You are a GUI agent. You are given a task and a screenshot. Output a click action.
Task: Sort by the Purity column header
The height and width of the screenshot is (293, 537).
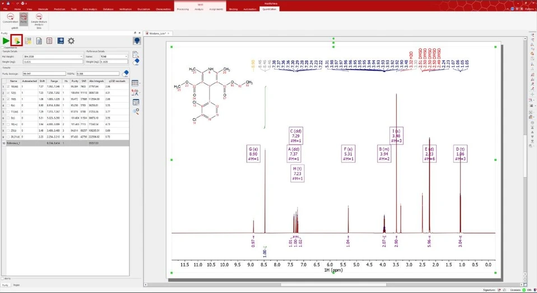click(x=75, y=81)
